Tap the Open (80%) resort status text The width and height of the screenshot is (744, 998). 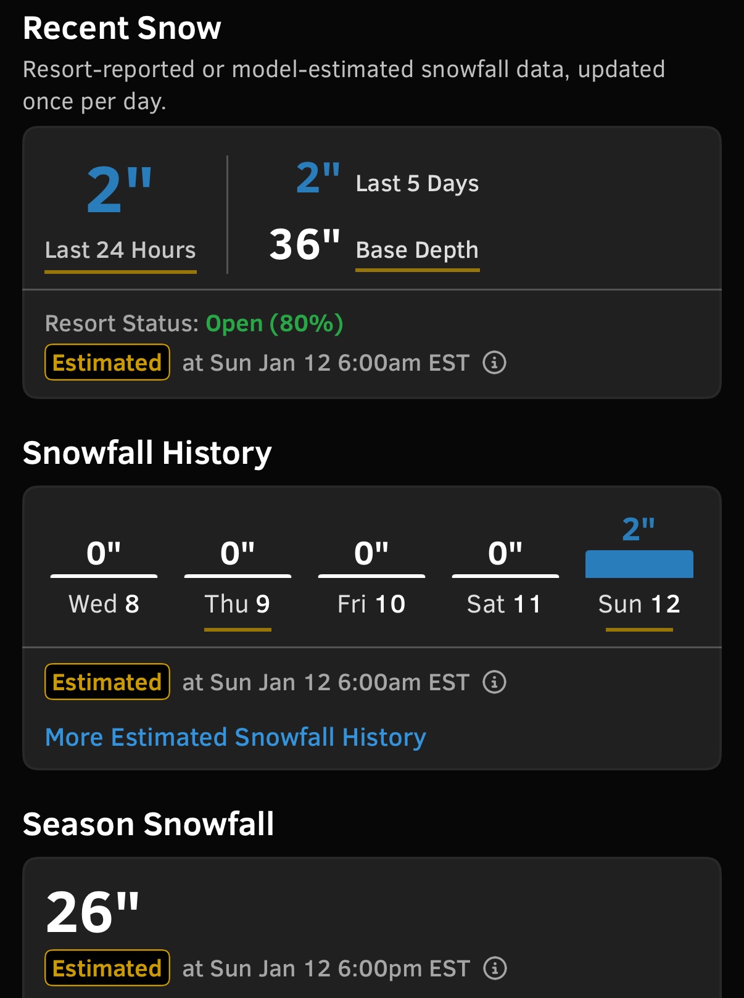[x=275, y=324]
